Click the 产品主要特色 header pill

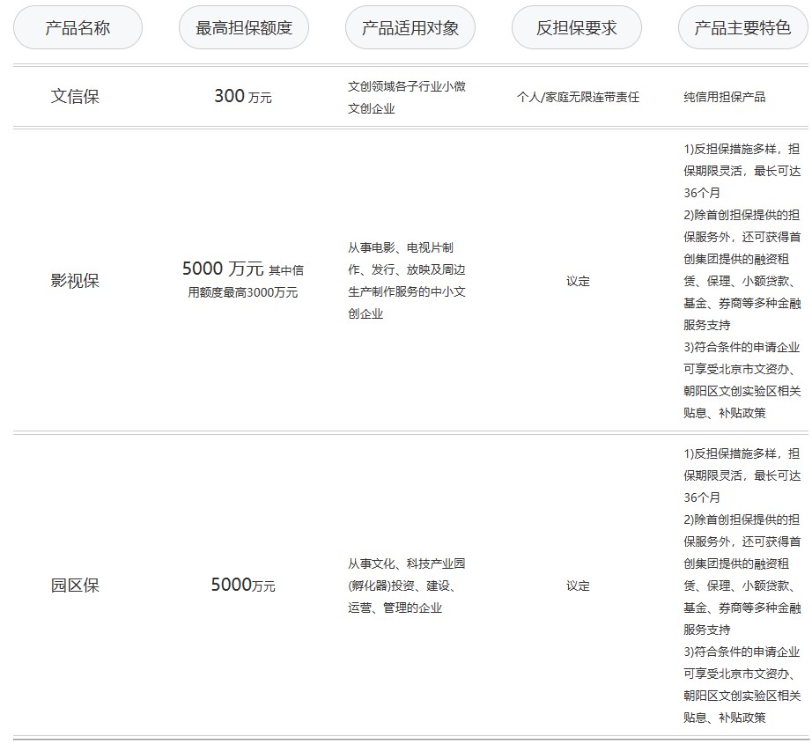pyautogui.click(x=742, y=27)
